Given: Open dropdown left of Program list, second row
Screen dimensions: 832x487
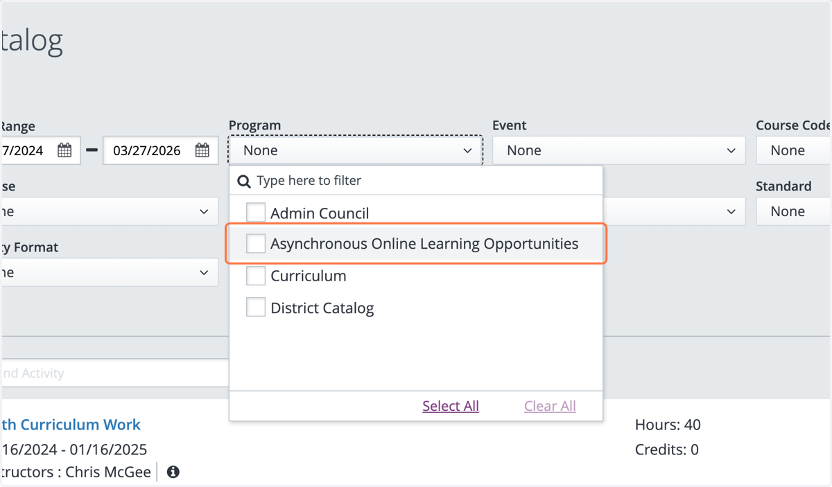Looking at the screenshot, I should point(109,211).
